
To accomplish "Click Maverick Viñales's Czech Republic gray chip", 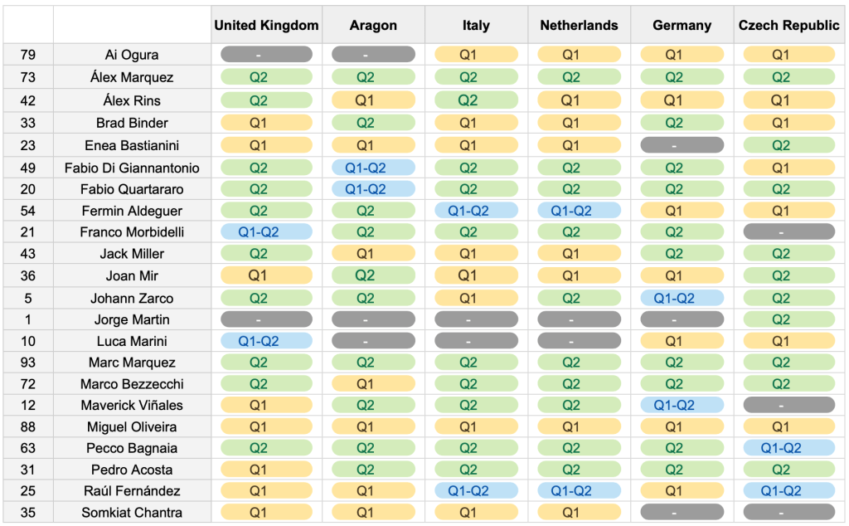I will [x=781, y=406].
